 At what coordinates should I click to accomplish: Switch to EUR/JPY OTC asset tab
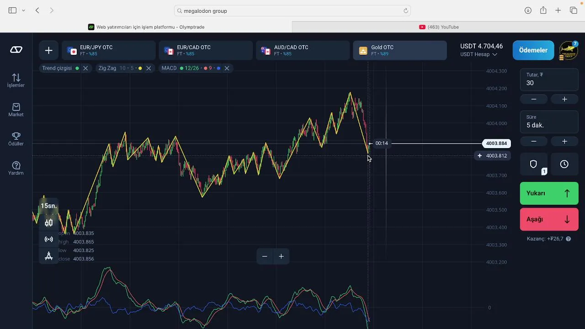point(109,50)
